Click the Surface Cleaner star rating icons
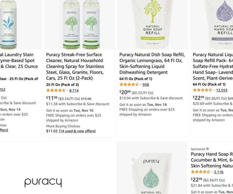 click(56, 90)
